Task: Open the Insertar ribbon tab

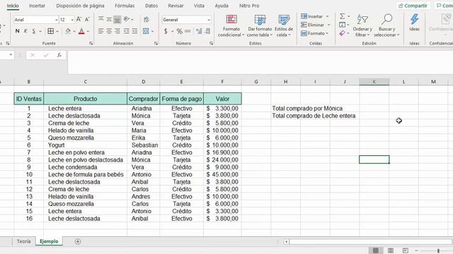Action: pos(37,6)
